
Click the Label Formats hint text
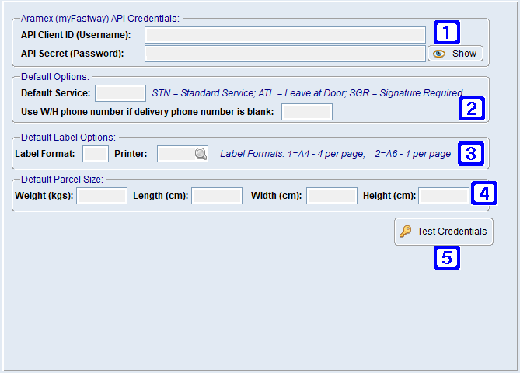pos(336,154)
